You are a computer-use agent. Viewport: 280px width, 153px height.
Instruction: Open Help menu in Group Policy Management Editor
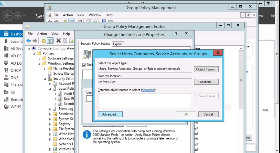point(66,34)
